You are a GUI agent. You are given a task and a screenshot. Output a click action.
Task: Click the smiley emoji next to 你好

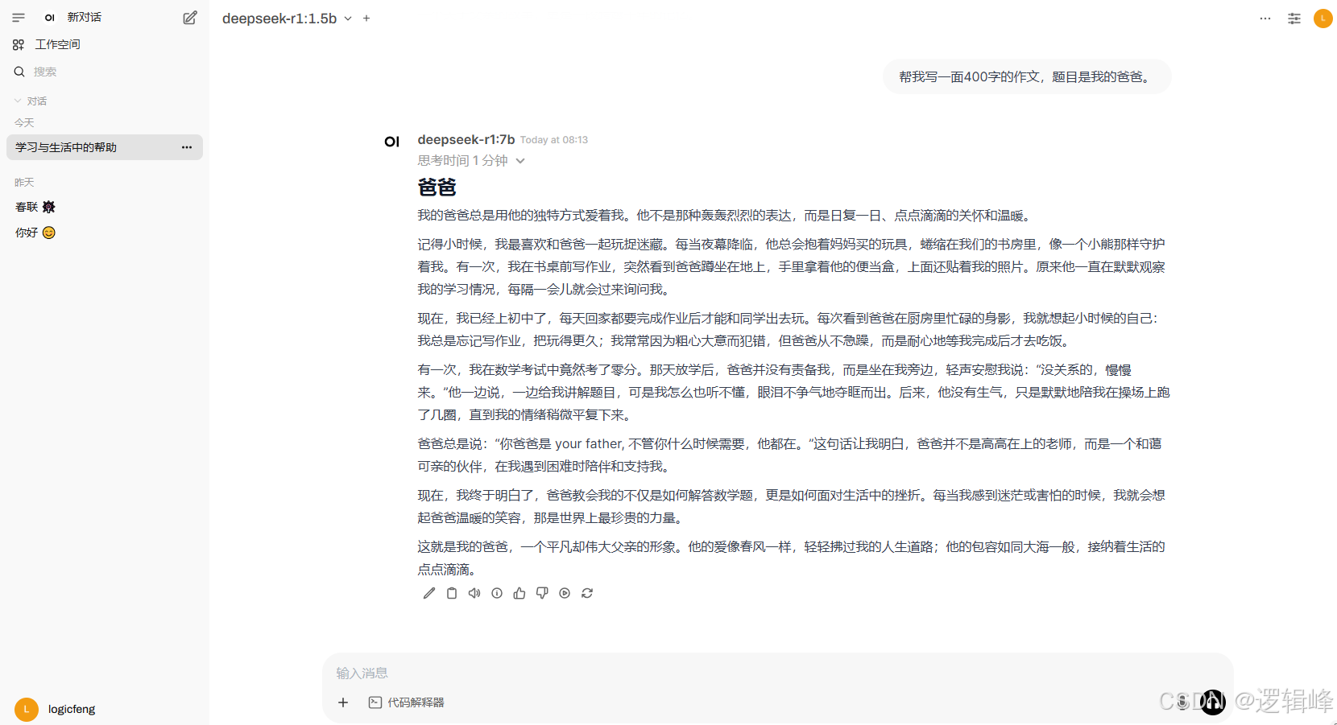click(49, 233)
